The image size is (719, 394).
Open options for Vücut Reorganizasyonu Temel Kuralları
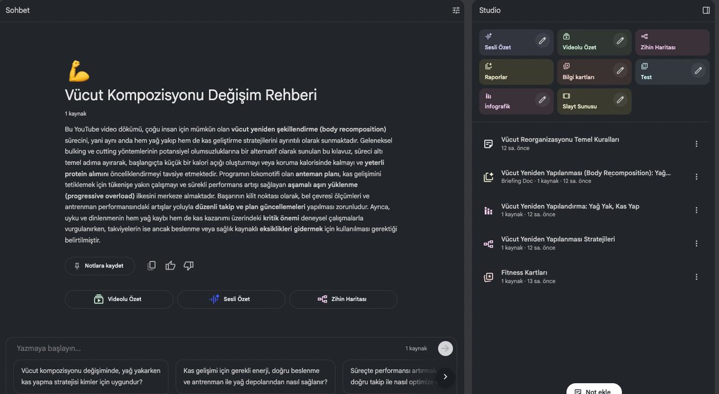click(696, 144)
